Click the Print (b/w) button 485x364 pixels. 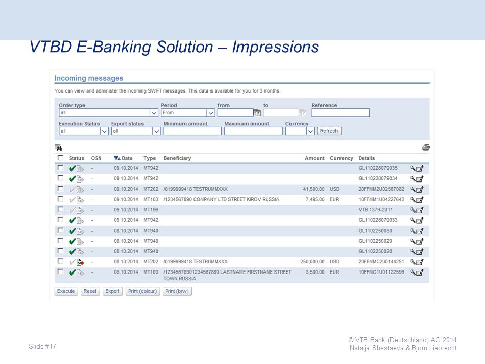coord(177,291)
